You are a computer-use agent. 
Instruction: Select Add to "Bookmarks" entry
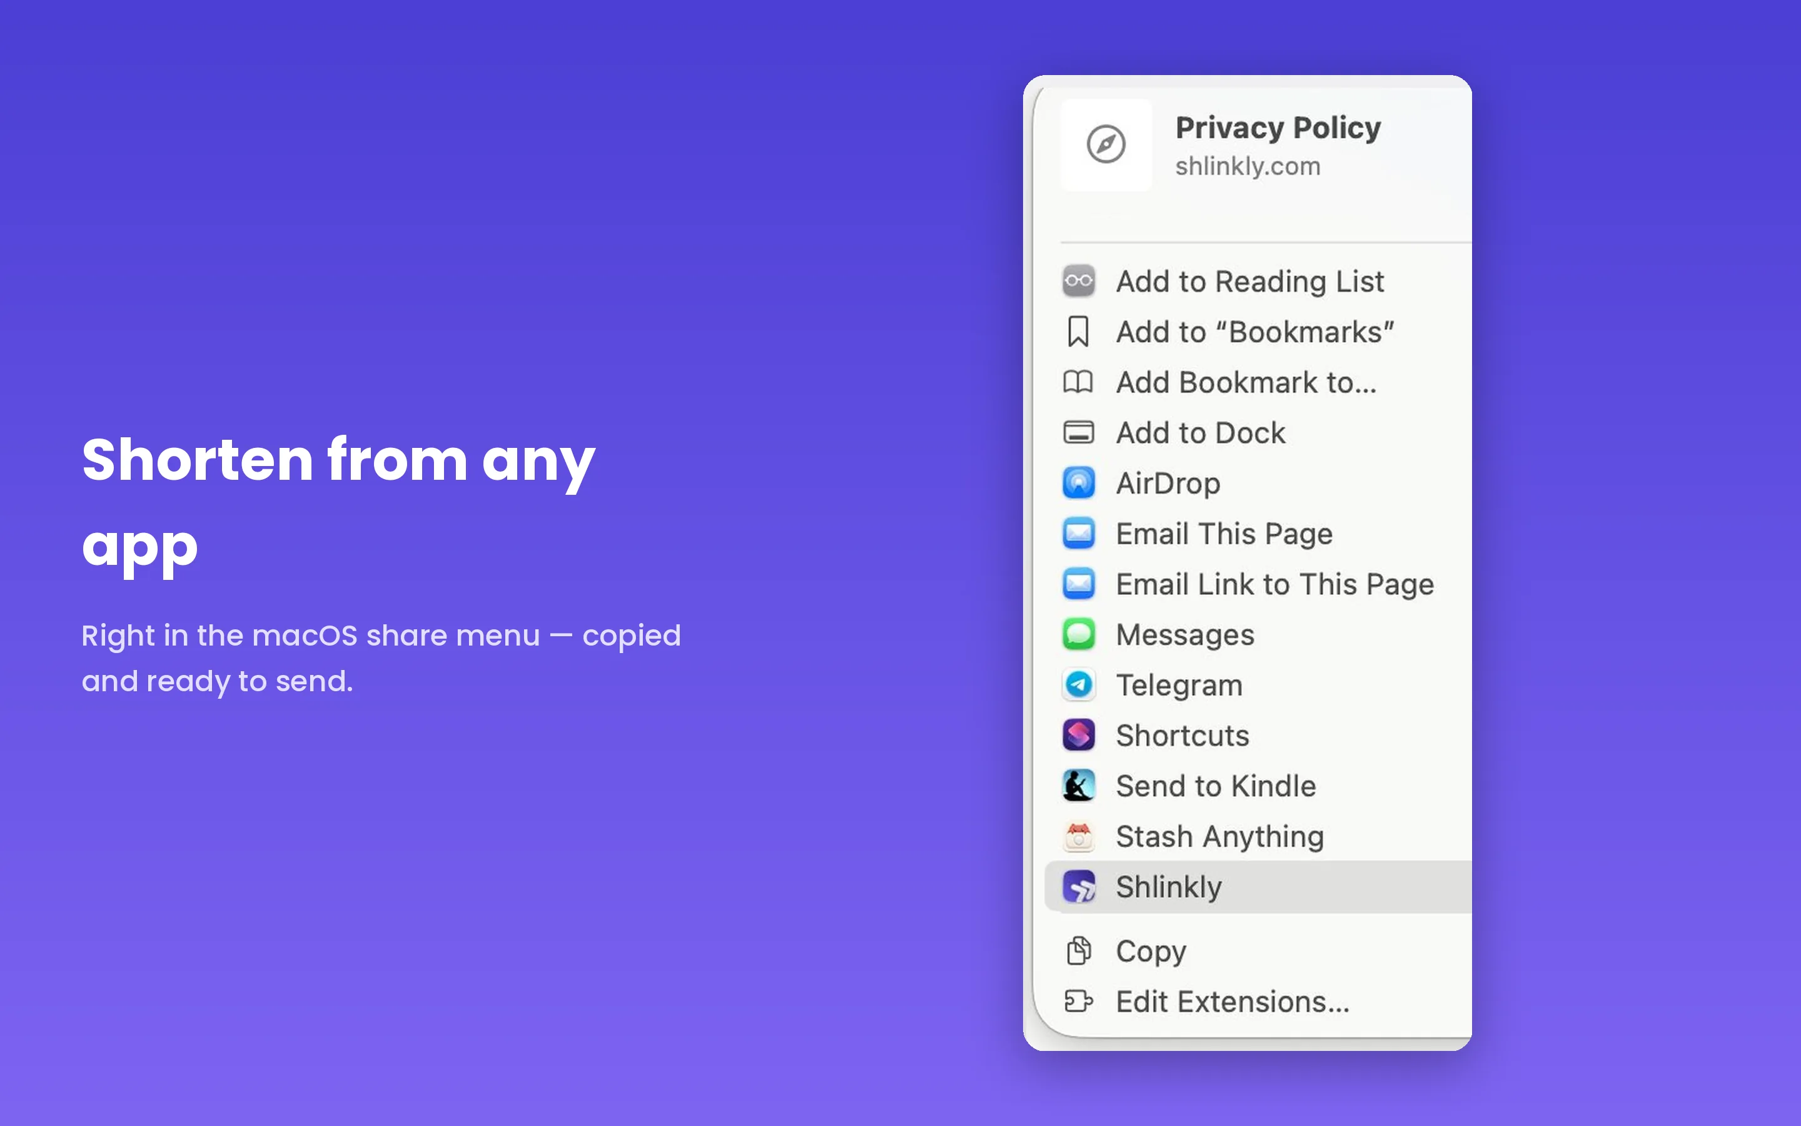(1258, 332)
